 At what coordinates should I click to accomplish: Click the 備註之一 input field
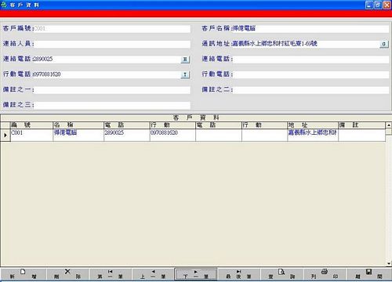(x=112, y=90)
